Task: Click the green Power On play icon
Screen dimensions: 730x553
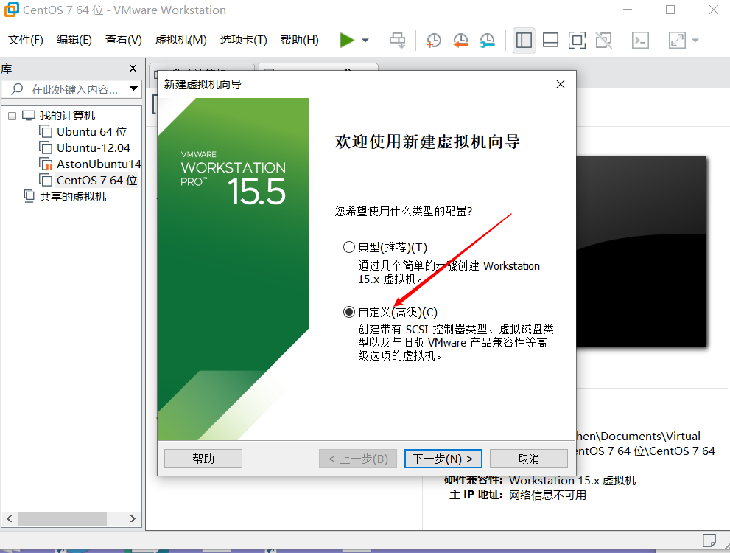Action: 347,40
